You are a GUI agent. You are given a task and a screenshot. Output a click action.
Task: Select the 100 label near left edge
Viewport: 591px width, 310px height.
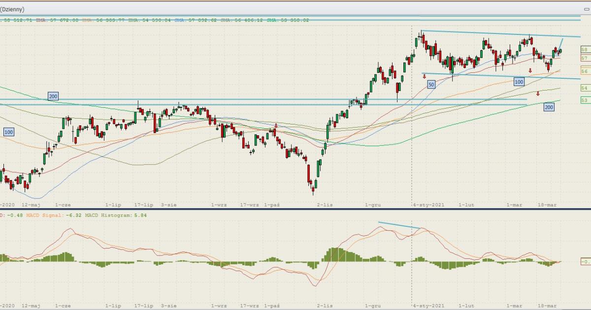click(9, 132)
